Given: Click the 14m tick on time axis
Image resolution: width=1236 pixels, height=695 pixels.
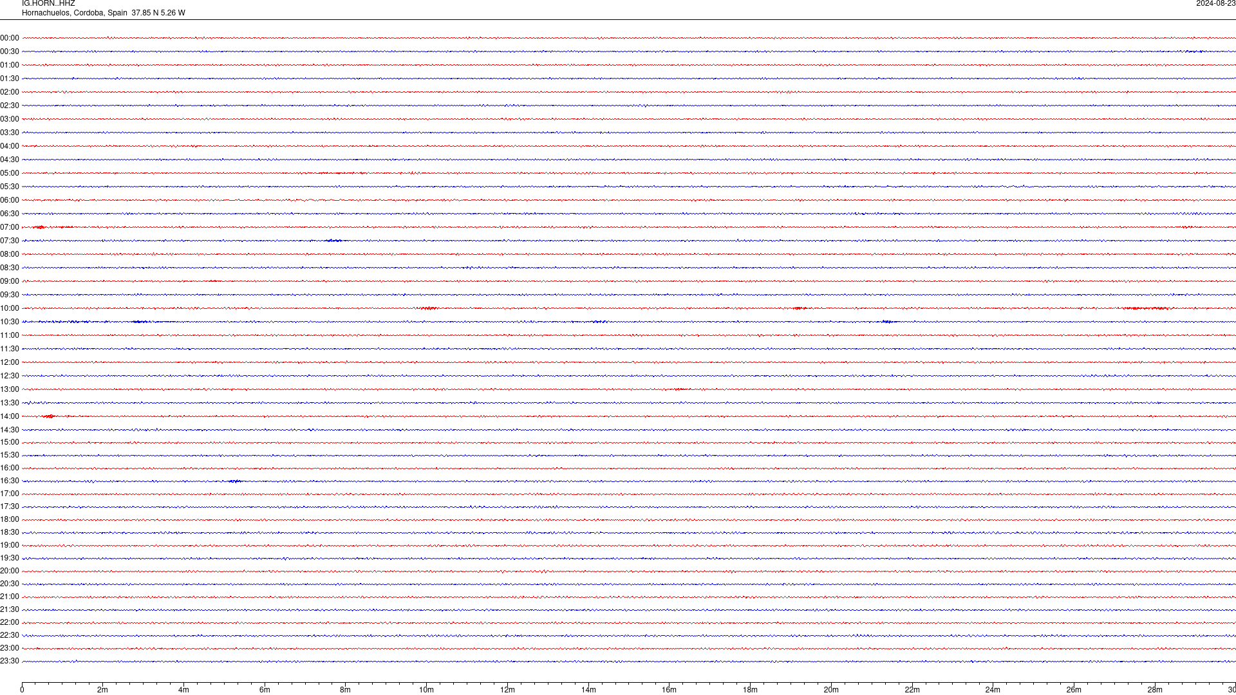Looking at the screenshot, I should pyautogui.click(x=588, y=690).
